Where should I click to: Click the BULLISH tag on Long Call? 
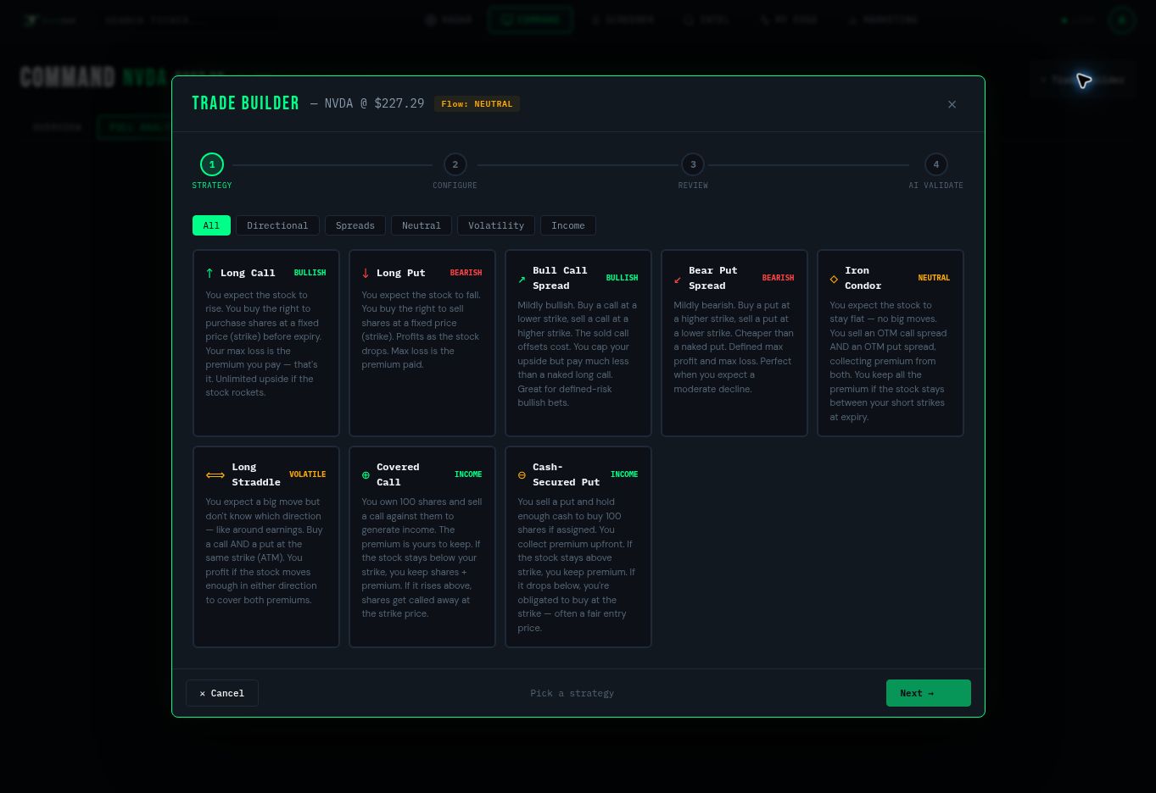click(x=310, y=273)
